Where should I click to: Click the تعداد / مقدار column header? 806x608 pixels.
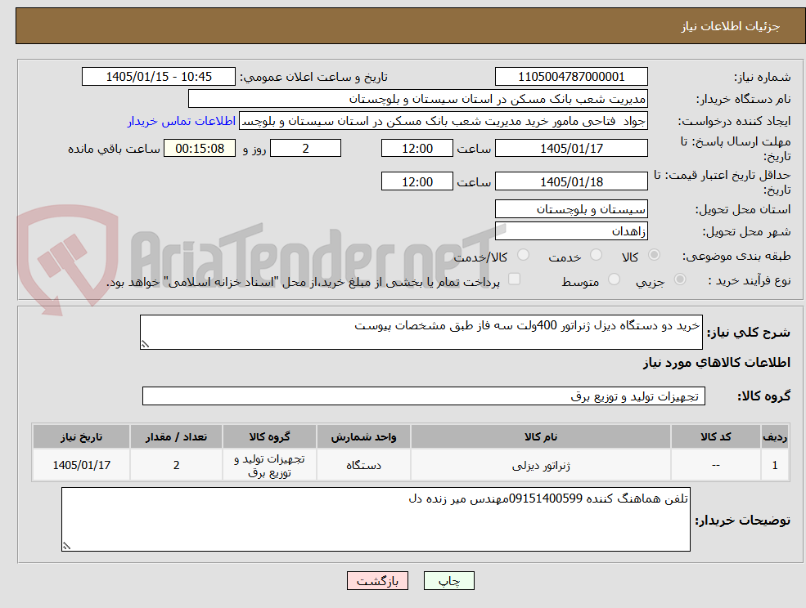point(176,436)
